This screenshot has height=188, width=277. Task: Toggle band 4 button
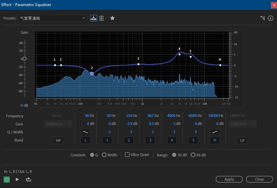[172, 140]
